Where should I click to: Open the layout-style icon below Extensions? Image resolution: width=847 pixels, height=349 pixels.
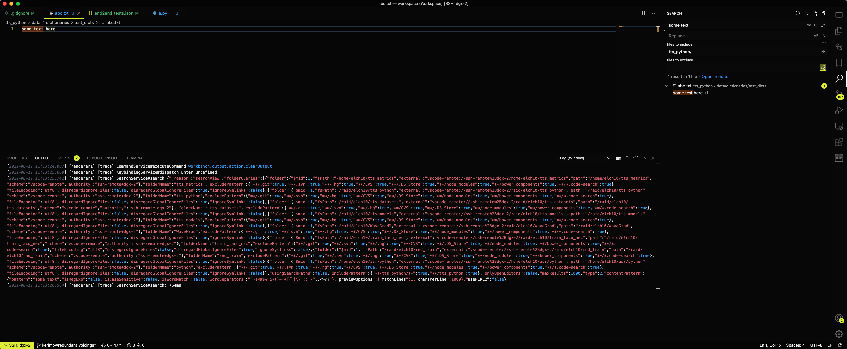pyautogui.click(x=839, y=158)
